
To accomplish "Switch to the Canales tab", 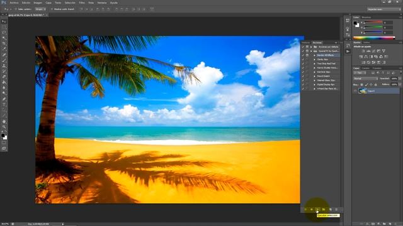I will pyautogui.click(x=365, y=68).
